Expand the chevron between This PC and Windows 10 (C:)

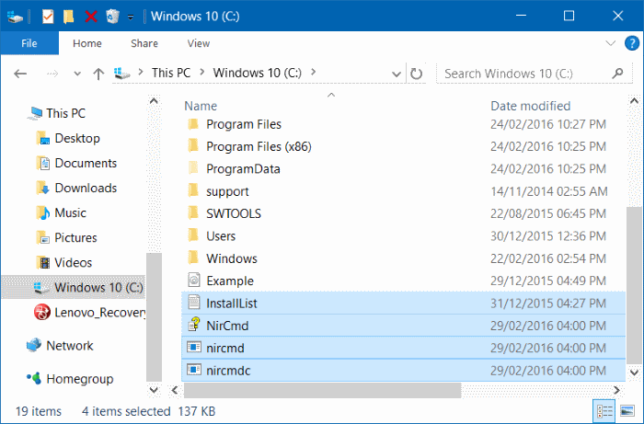pyautogui.click(x=201, y=73)
